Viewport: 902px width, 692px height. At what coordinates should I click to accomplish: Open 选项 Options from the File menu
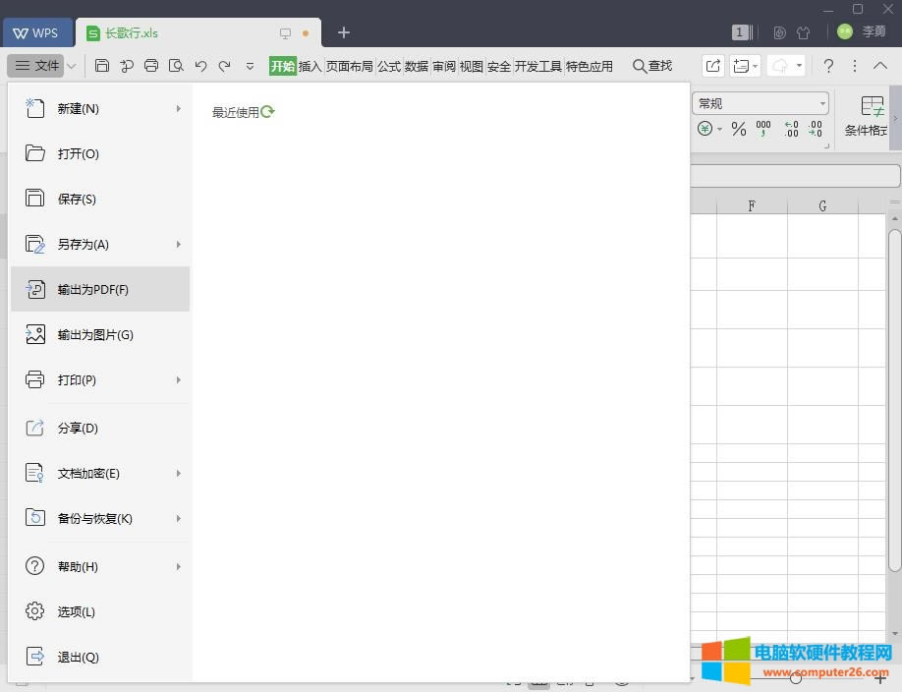pyautogui.click(x=76, y=611)
